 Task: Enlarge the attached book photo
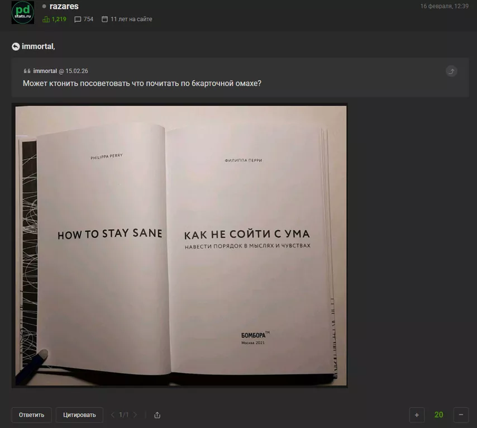179,245
